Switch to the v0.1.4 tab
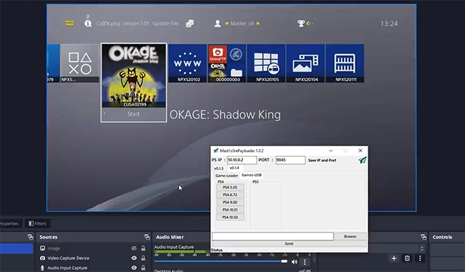Screen dimensions: 465x272 click(234, 168)
